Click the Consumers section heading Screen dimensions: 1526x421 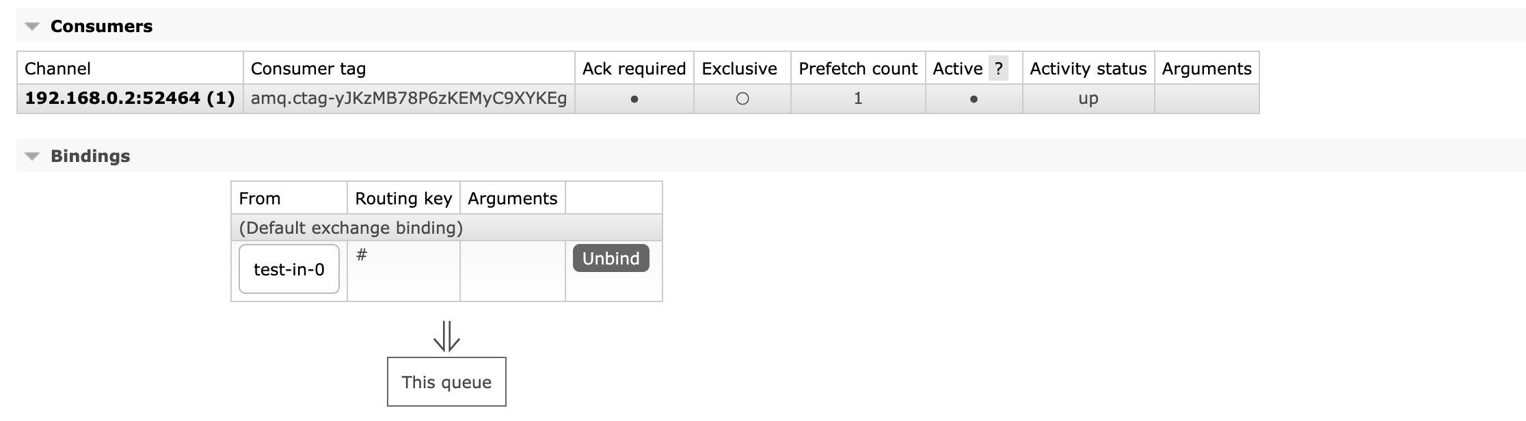pos(101,27)
